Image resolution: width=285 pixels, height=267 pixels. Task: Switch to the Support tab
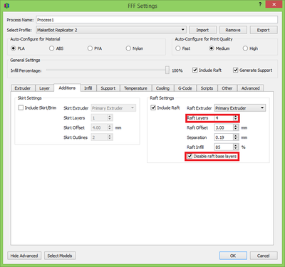tap(108, 88)
